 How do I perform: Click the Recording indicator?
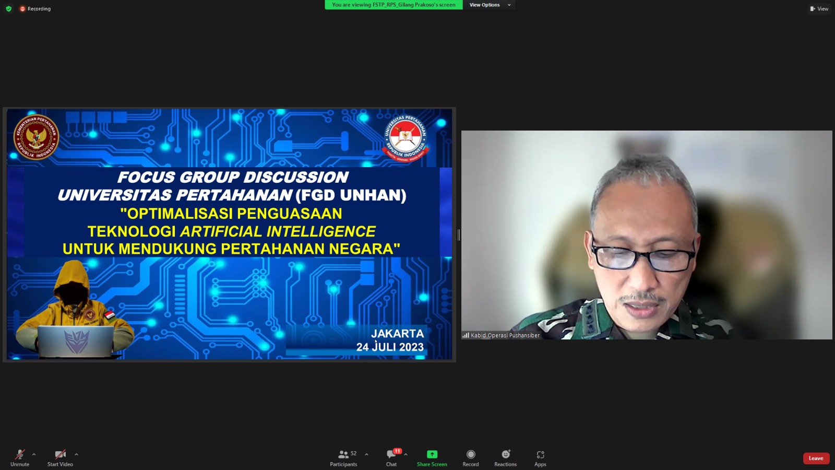tap(35, 9)
